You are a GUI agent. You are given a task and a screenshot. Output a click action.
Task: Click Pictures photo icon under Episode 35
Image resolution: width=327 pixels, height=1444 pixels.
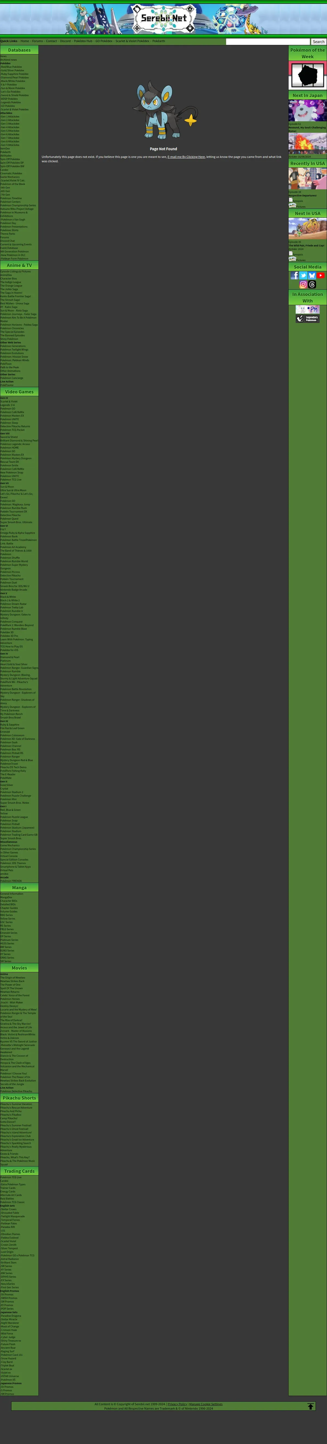click(x=292, y=259)
